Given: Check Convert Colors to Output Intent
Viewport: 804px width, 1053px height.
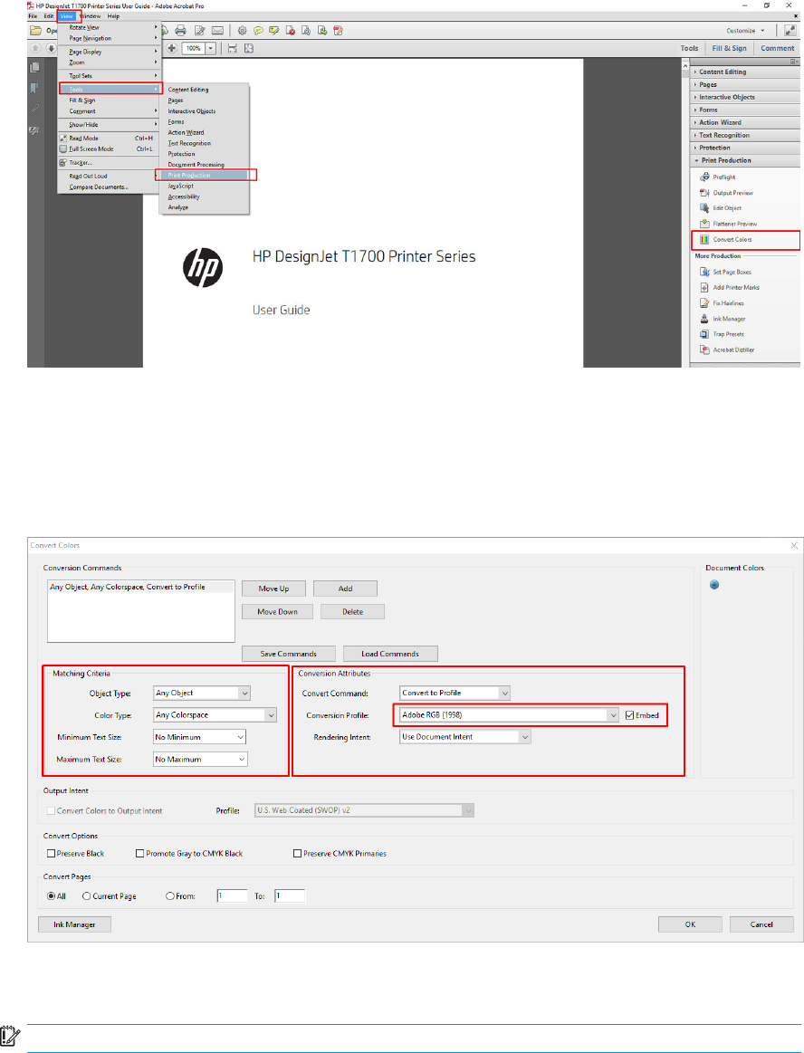Looking at the screenshot, I should coord(51,810).
